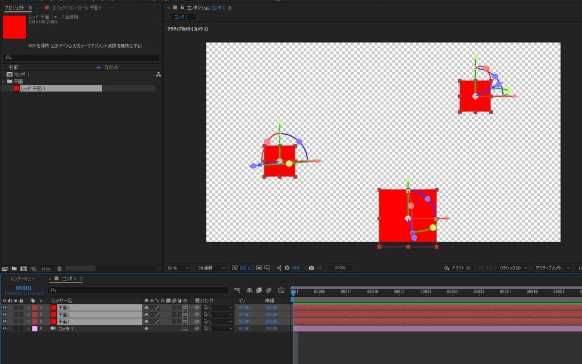Toggle shy switch for layer 平面1
582x364 pixels.
146,322
